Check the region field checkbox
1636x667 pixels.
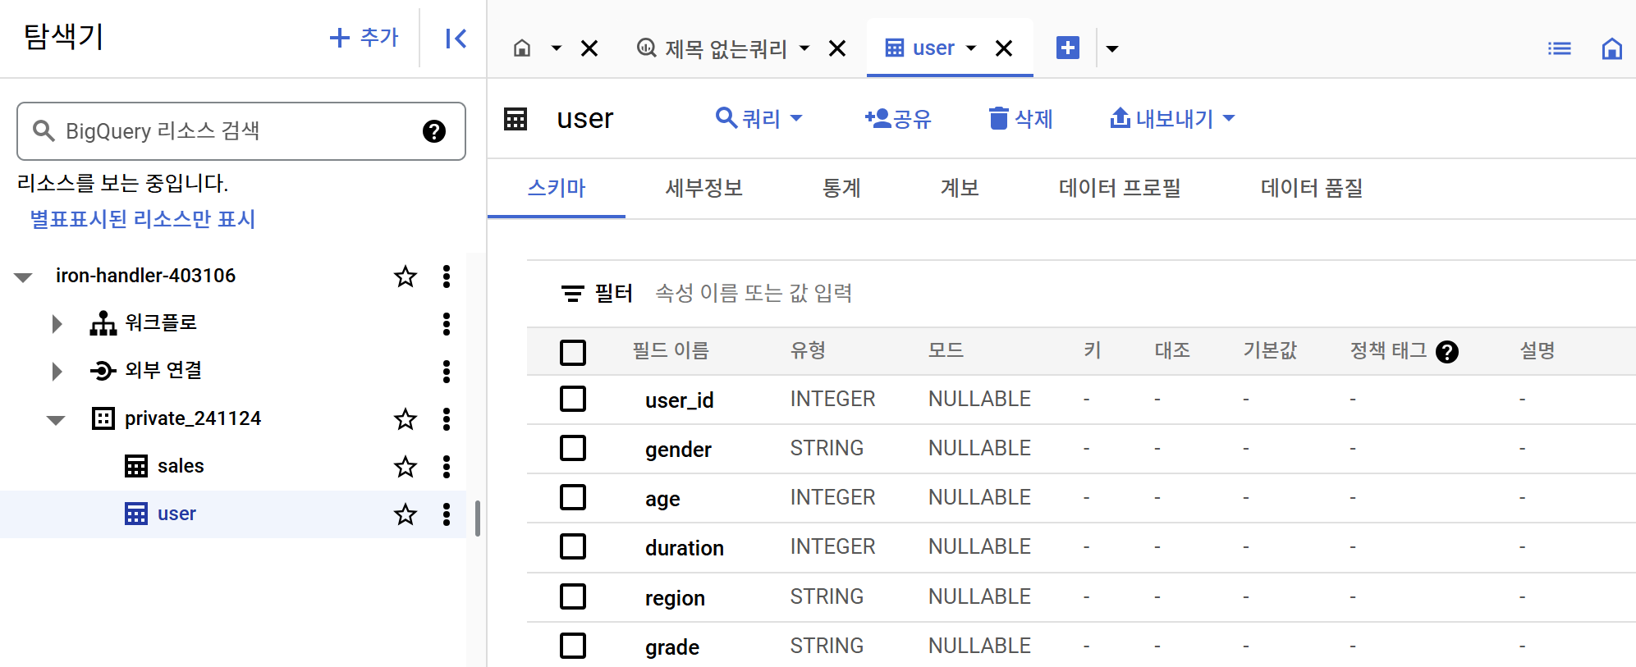tap(573, 596)
